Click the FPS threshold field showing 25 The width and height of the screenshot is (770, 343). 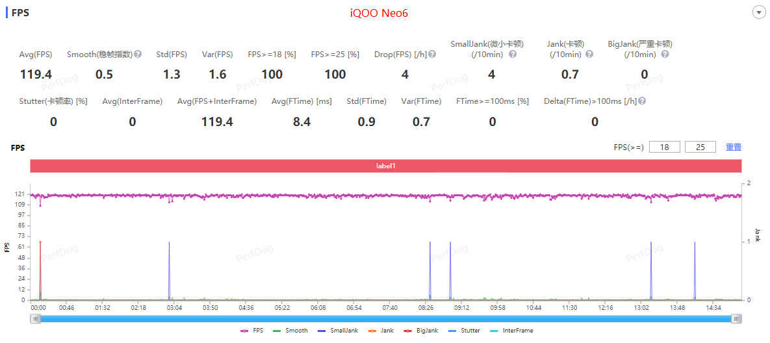(x=700, y=147)
